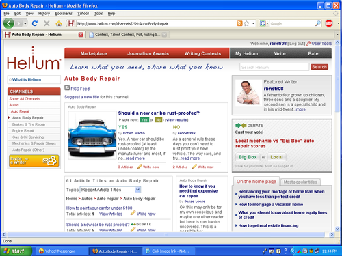Open Marketplace navigation tab

[x=94, y=53]
